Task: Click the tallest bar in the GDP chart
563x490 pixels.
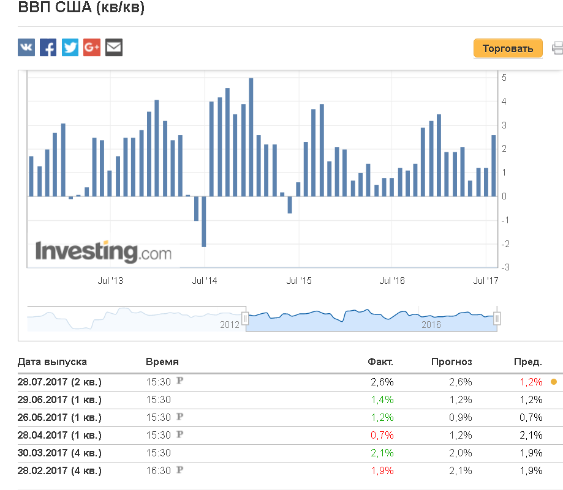Action: [251, 137]
